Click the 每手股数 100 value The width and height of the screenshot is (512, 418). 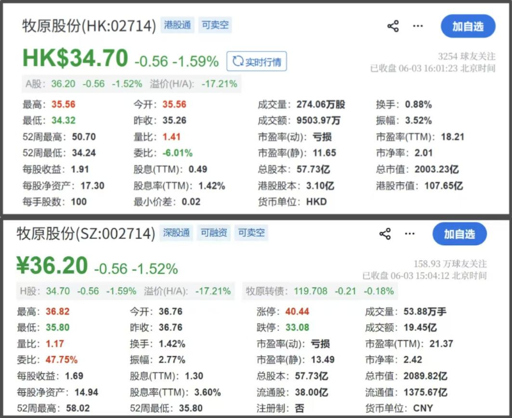click(79, 202)
